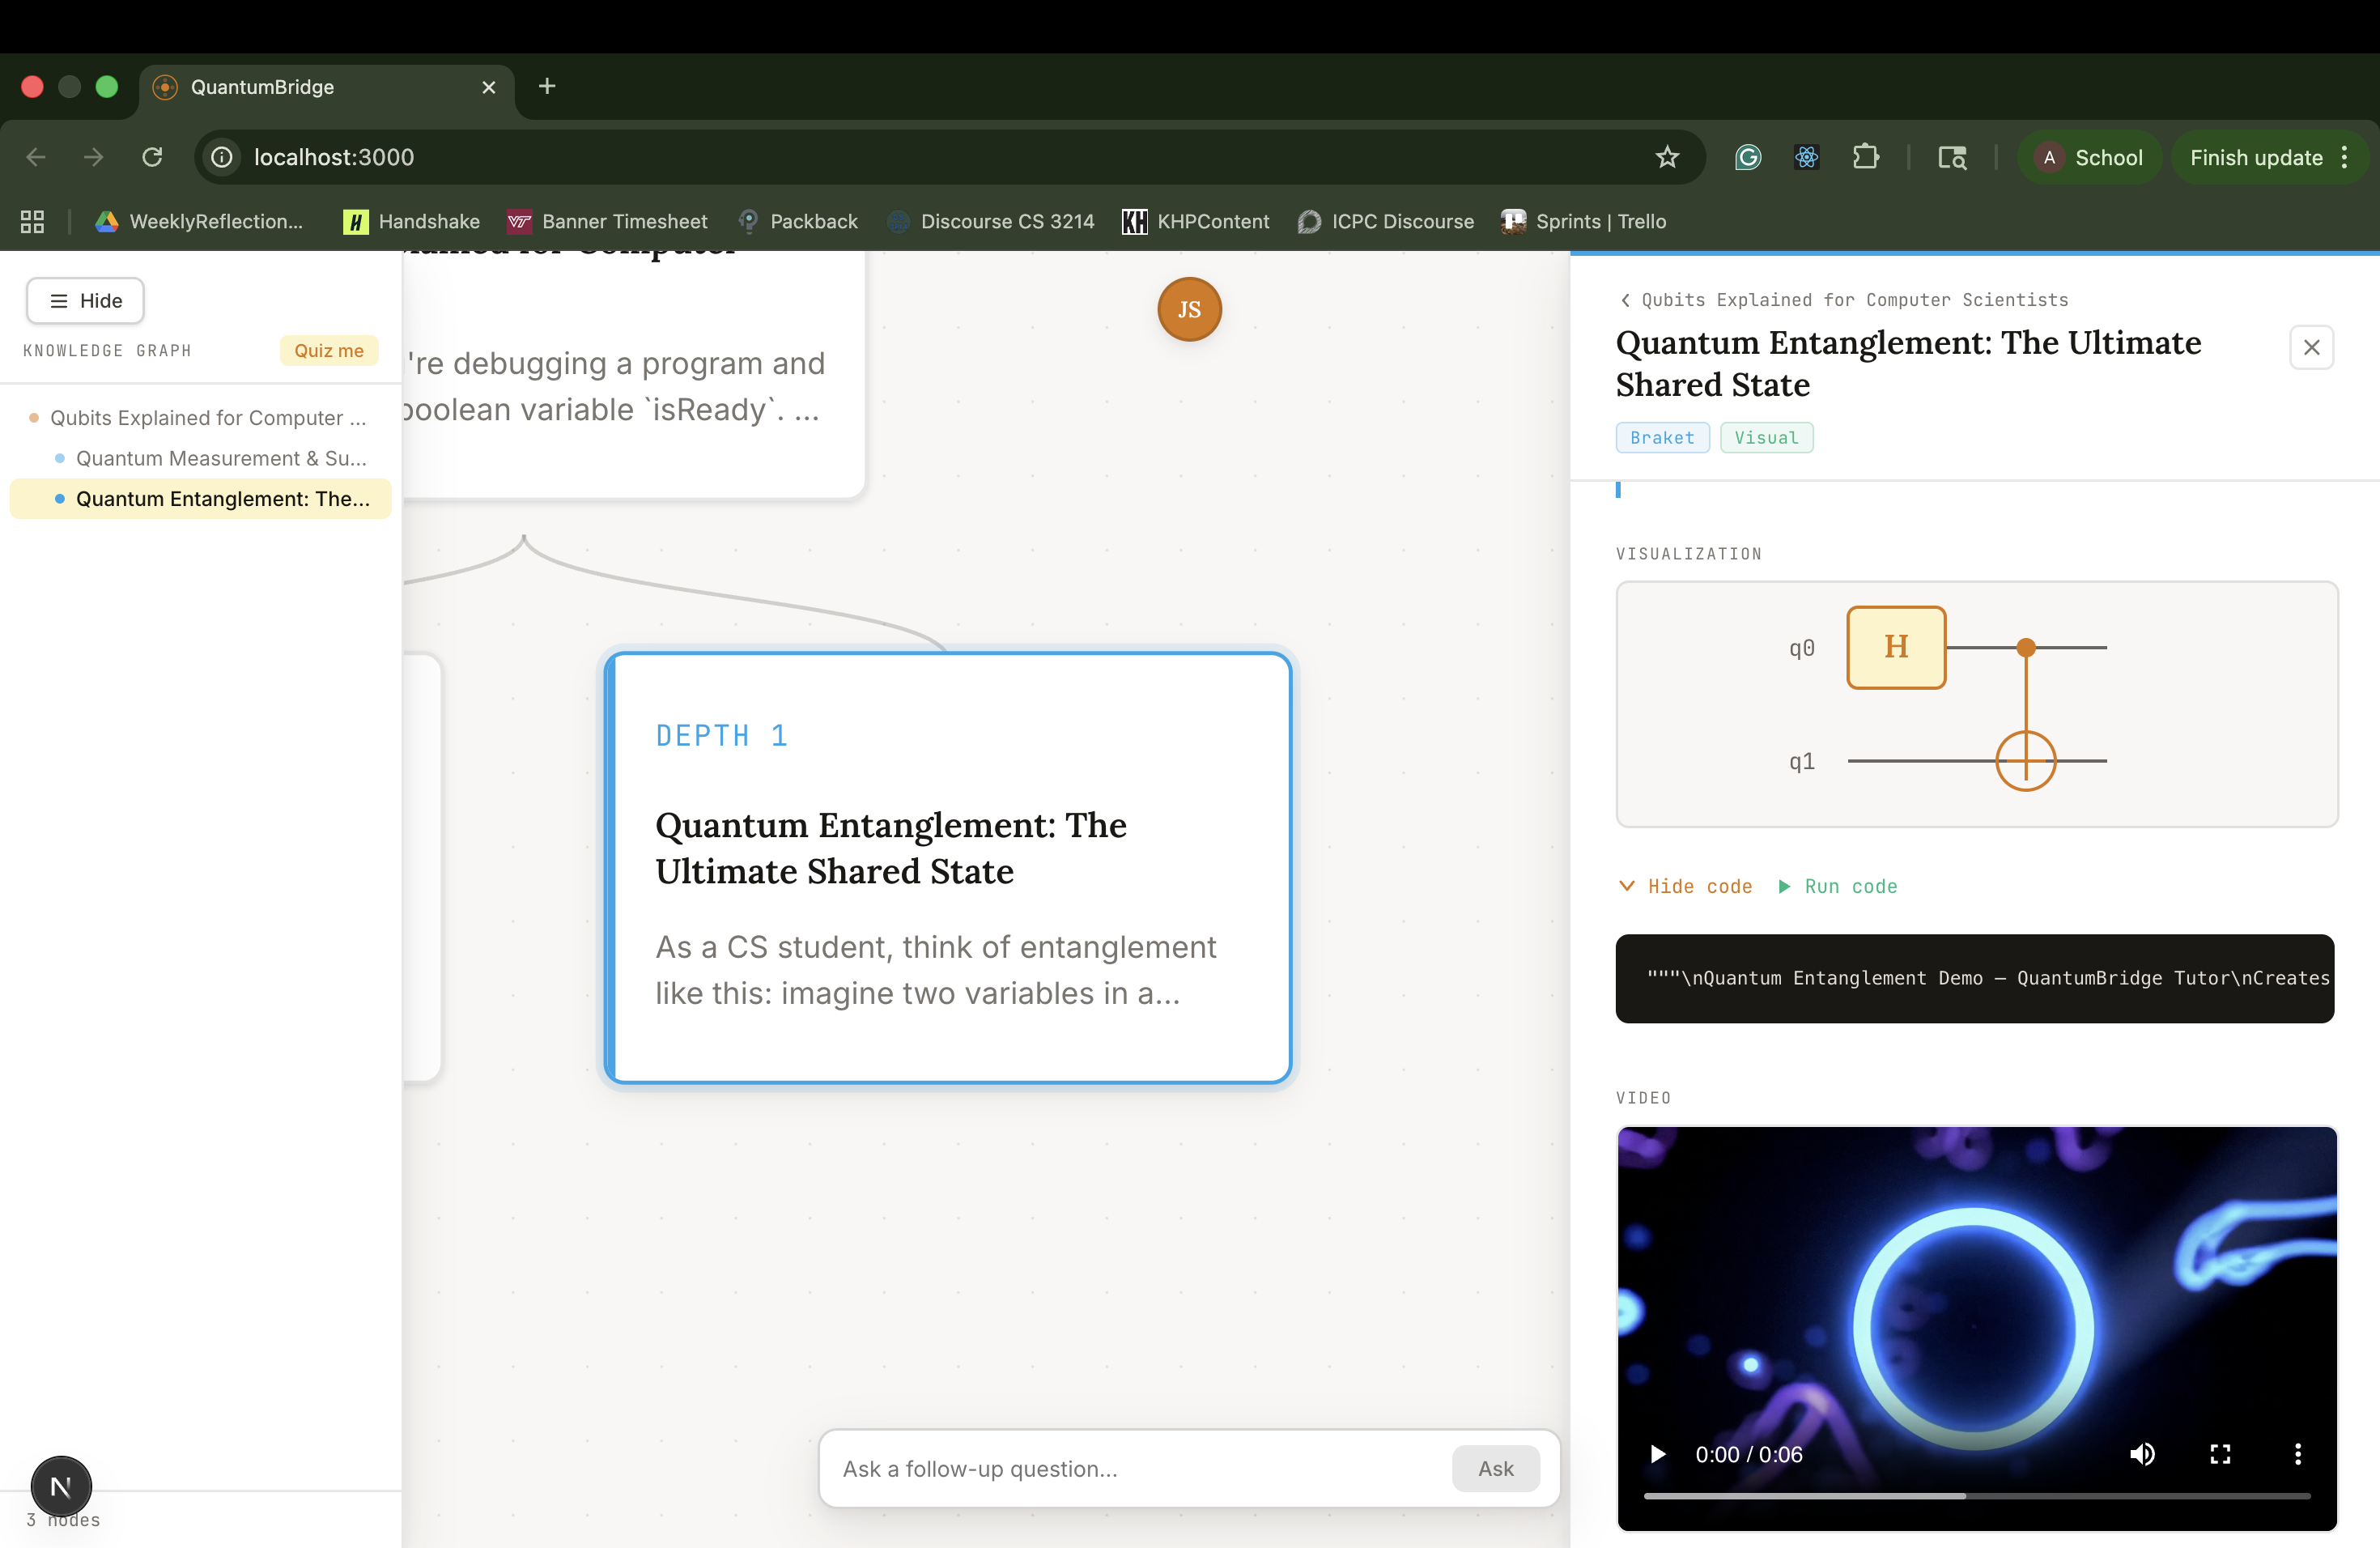Open video more options menu

[x=2297, y=1454]
